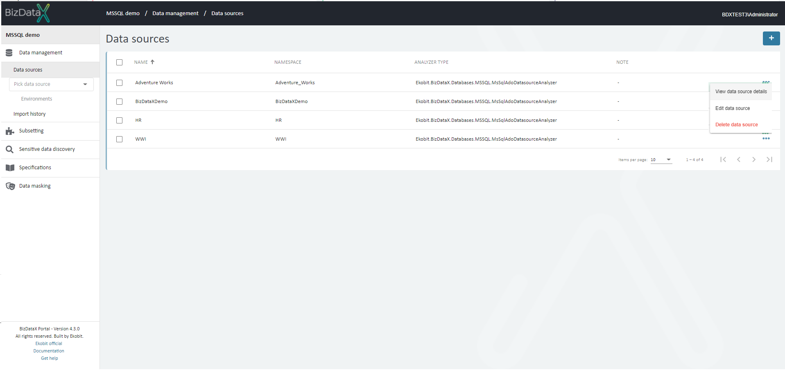The image size is (785, 370).
Task: Sort by the NAMESPACE column header
Action: click(x=288, y=62)
